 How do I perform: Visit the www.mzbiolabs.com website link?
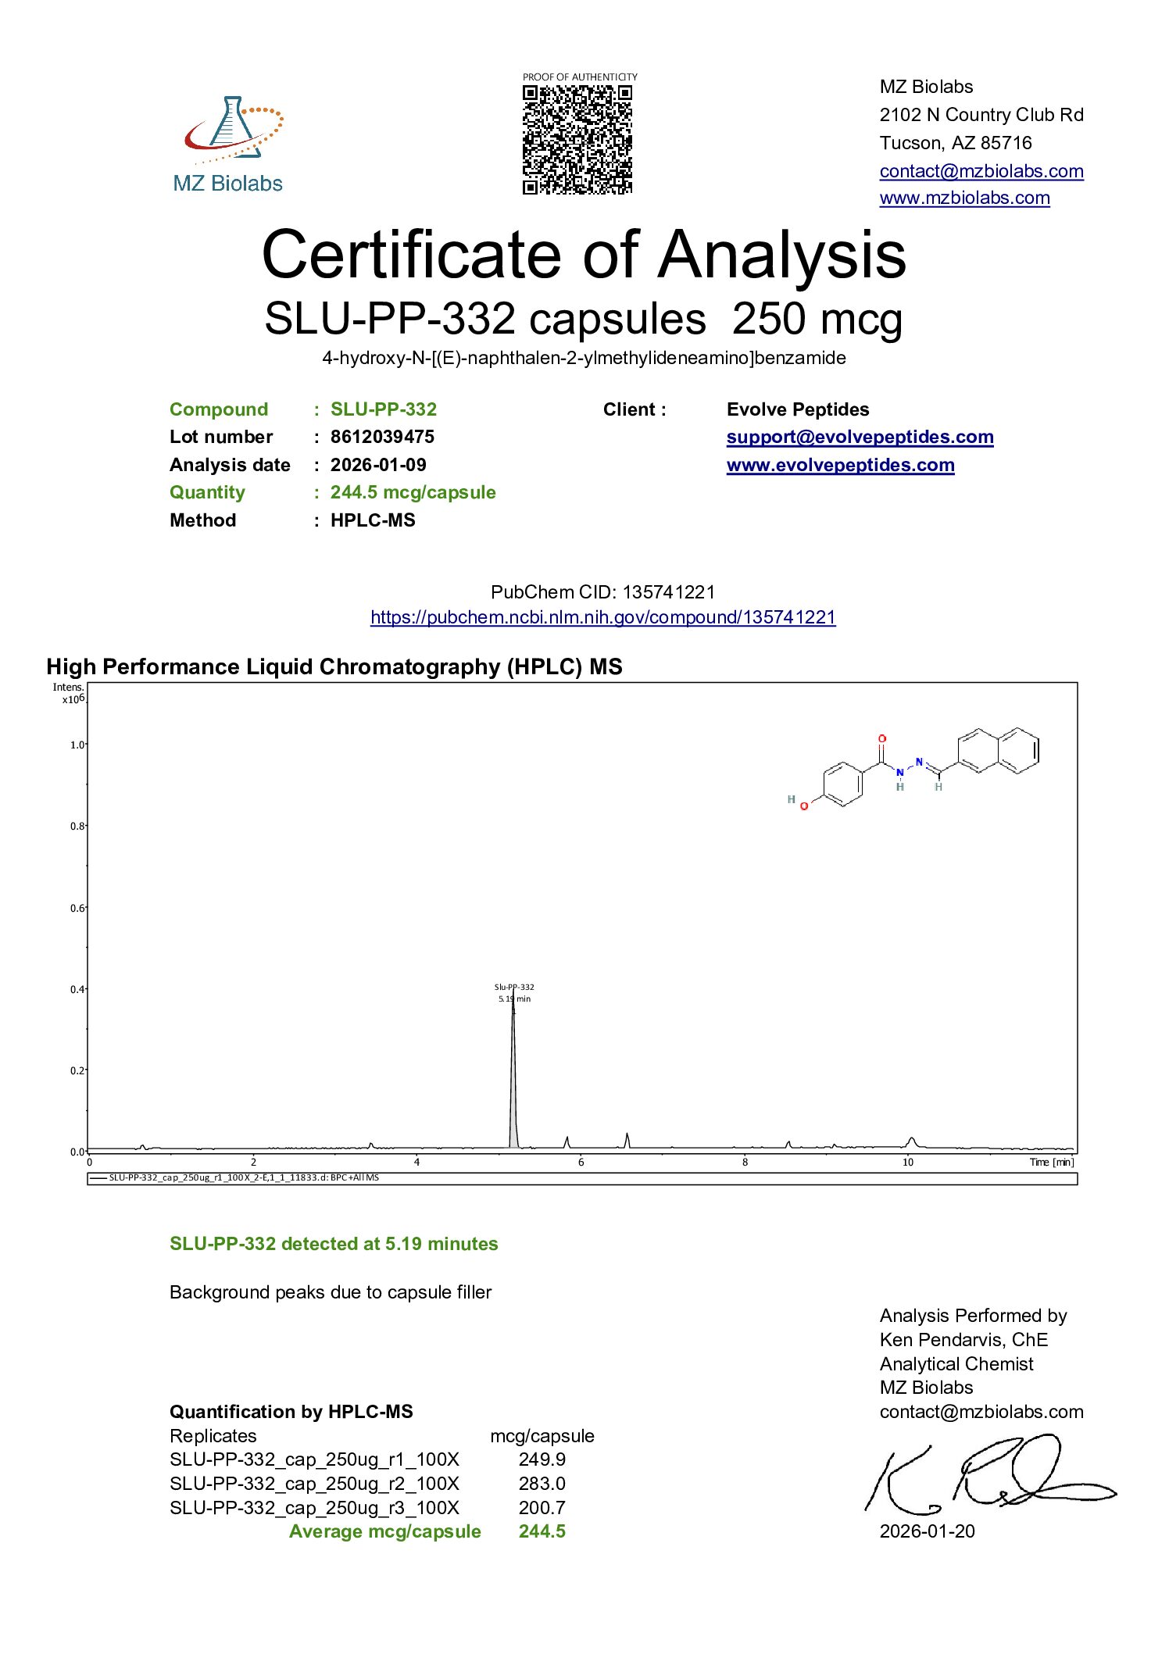(x=964, y=198)
